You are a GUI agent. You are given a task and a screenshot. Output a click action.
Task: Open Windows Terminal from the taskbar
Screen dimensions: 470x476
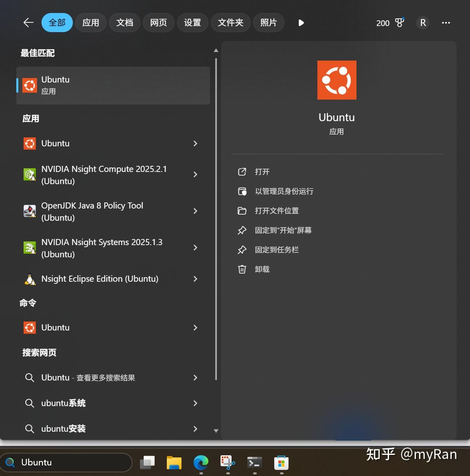click(254, 462)
